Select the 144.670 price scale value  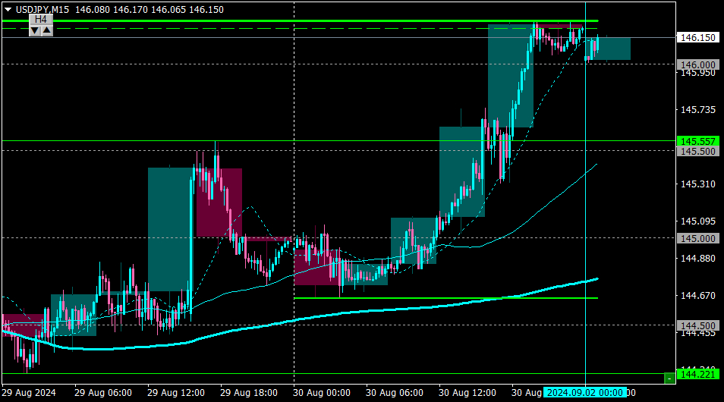pos(697,295)
